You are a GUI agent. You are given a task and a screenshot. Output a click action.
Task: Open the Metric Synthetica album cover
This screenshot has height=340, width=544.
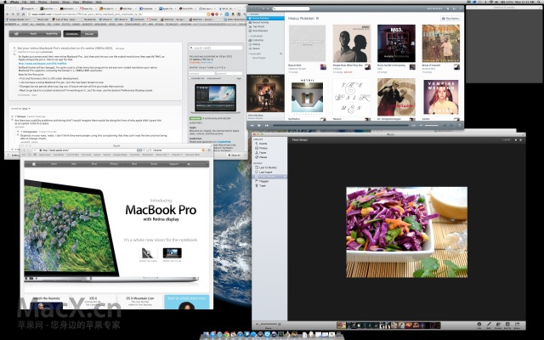(308, 97)
